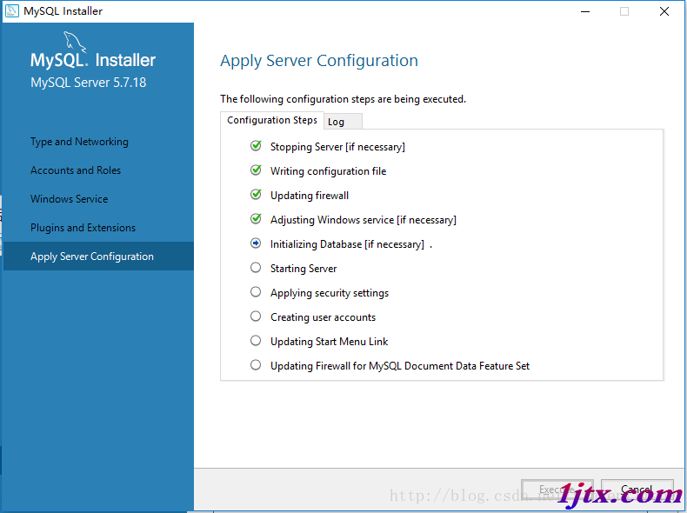Click 'Creating user accounts' step text

(323, 317)
